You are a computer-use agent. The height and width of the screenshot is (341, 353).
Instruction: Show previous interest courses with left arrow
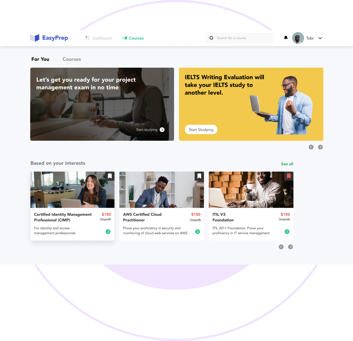tap(281, 247)
